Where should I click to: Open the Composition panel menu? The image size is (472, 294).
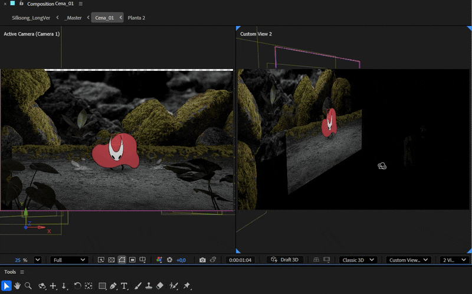pyautogui.click(x=81, y=4)
